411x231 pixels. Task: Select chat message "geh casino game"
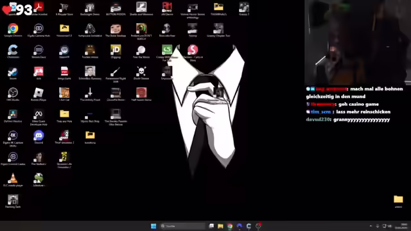pos(358,104)
